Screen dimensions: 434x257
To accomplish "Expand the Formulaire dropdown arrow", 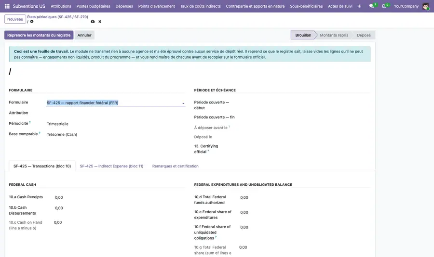I will [x=183, y=103].
